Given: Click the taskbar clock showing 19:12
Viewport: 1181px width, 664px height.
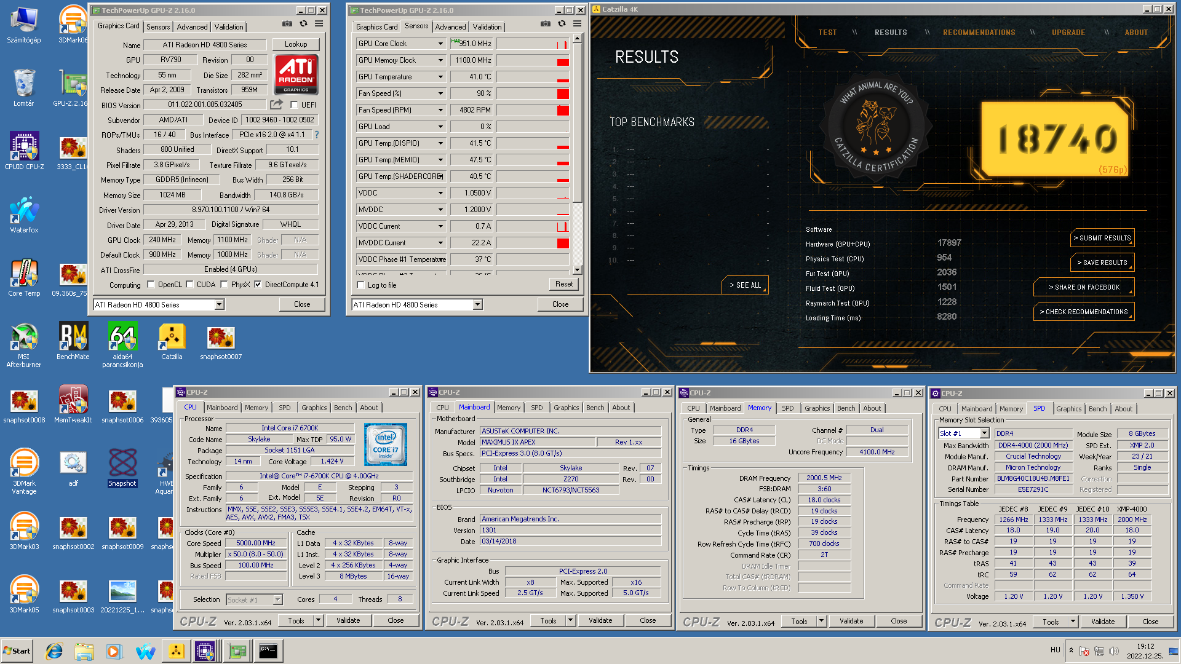Looking at the screenshot, I should (x=1145, y=646).
